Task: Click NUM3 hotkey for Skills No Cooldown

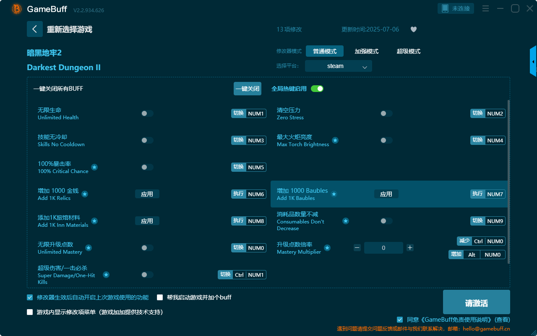Action: click(x=249, y=140)
